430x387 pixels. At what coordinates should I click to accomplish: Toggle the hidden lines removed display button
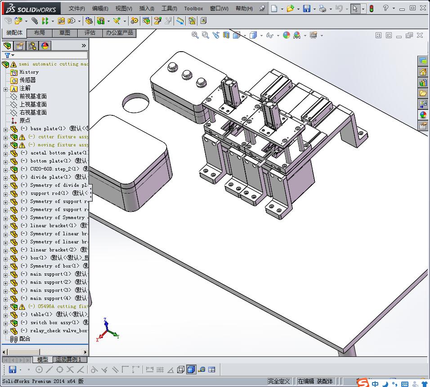coord(181,369)
